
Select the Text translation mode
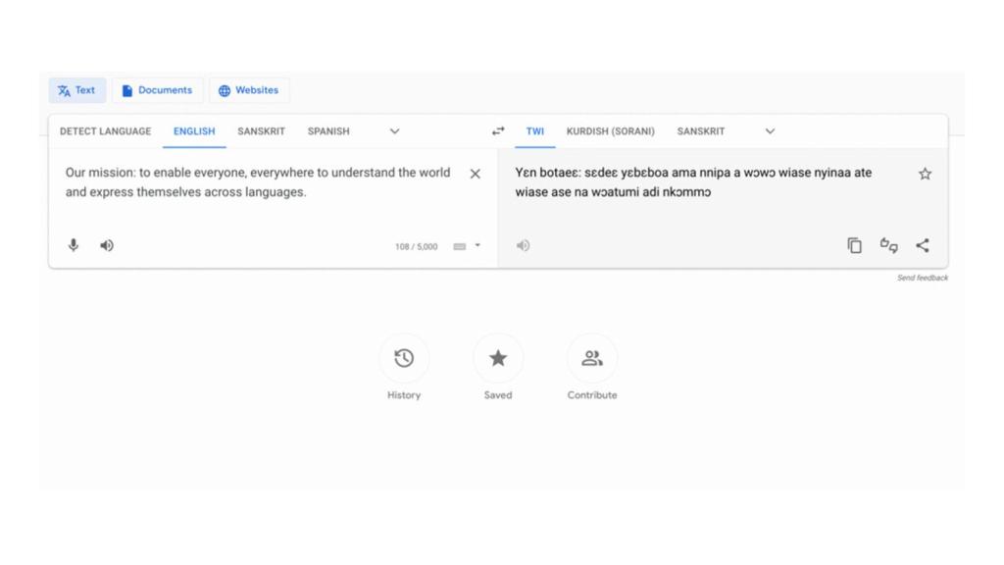coord(76,90)
